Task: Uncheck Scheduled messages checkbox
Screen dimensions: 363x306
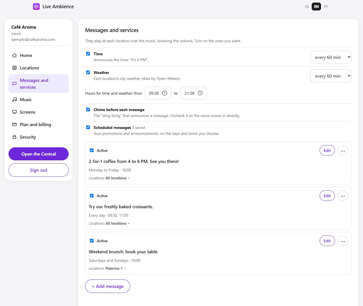Action: coord(88,127)
